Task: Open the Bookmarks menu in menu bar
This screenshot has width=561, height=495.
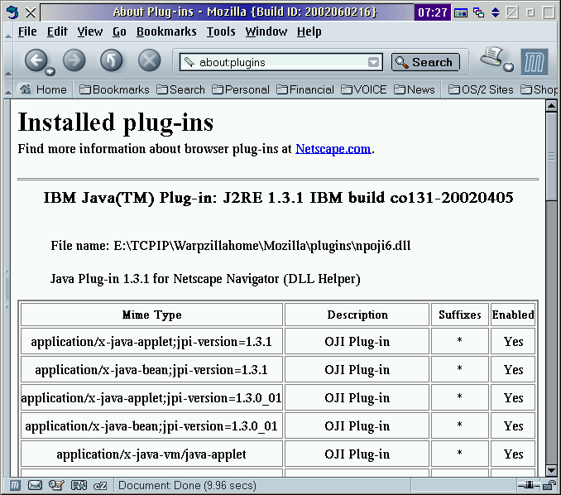Action: pyautogui.click(x=166, y=31)
